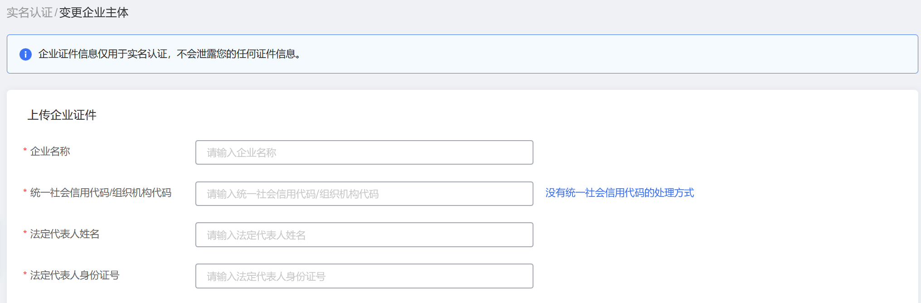Focus the 请输入法定代表人姓名 text field
This screenshot has width=921, height=303.
[364, 235]
